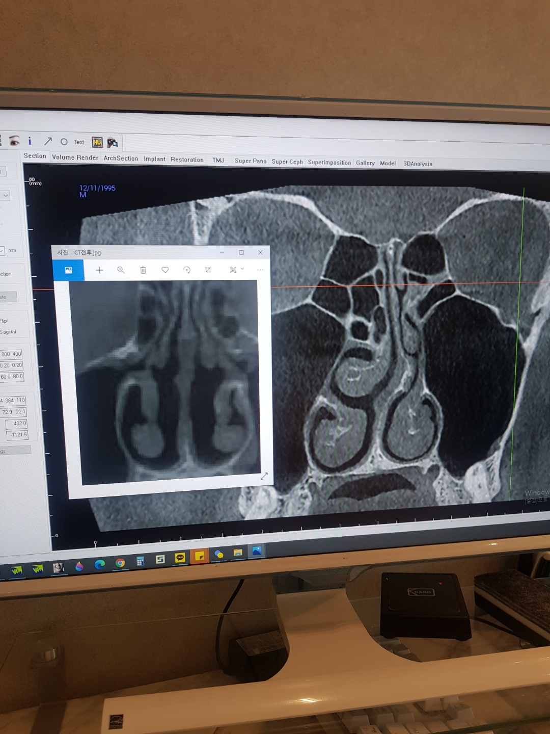Screen dimensions: 550x734
Task: Open the patient info (i) icon
Action: point(30,141)
